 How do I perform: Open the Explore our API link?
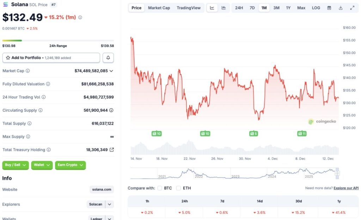coord(346,188)
